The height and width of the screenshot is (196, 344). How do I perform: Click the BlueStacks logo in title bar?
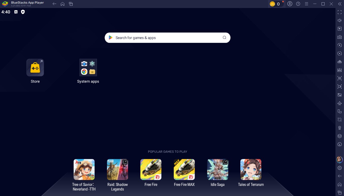5,4
